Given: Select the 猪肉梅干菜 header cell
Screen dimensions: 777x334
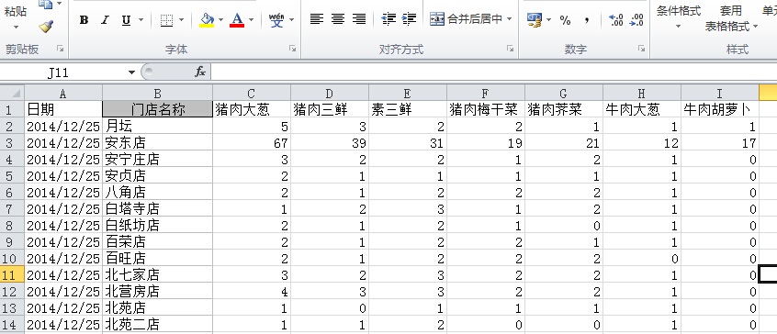Looking at the screenshot, I should (x=486, y=109).
